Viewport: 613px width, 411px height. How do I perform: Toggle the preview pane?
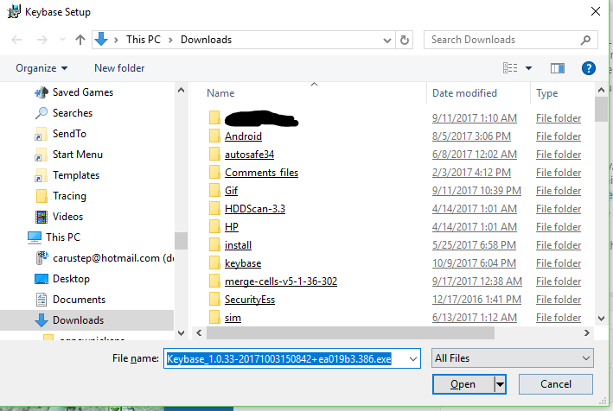pyautogui.click(x=558, y=68)
